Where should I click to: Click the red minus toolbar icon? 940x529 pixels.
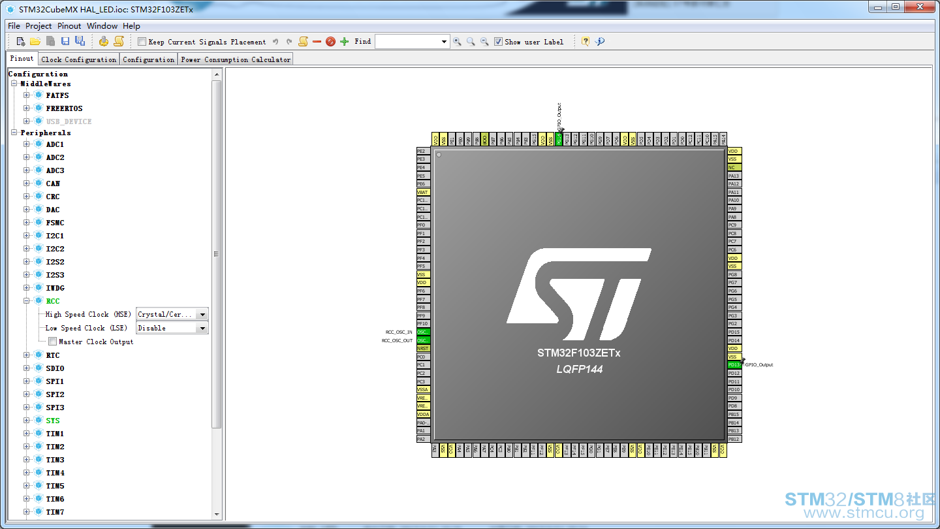coord(317,42)
